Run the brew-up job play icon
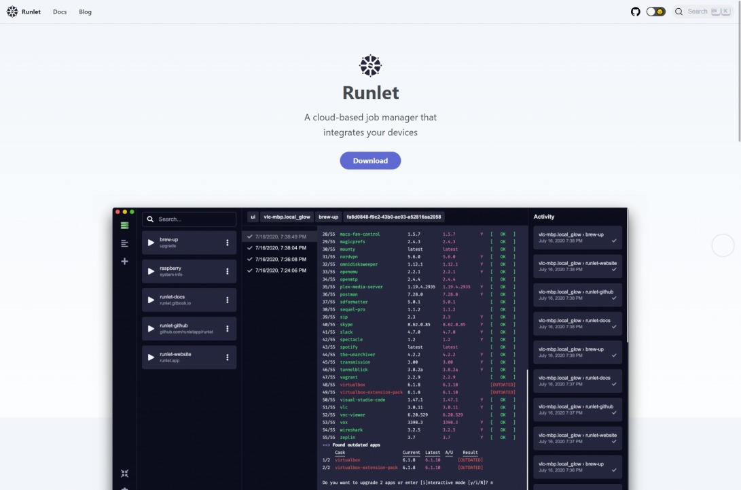741x490 pixels. pos(151,243)
